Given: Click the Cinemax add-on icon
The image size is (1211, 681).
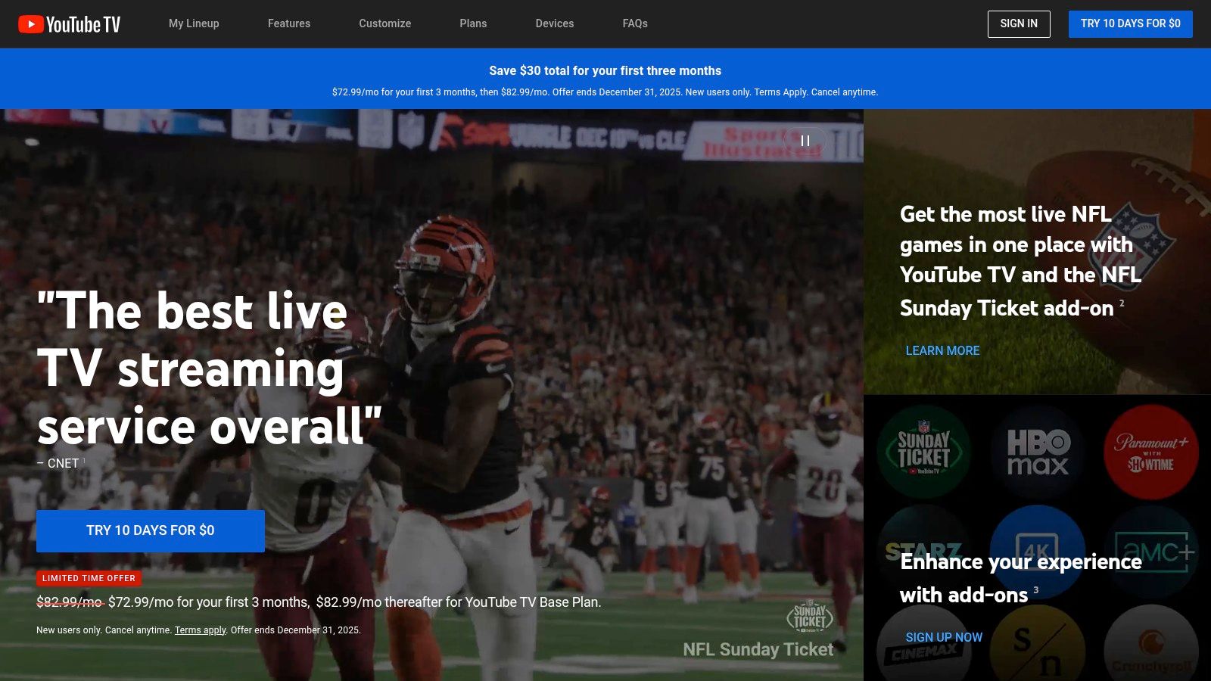Looking at the screenshot, I should (924, 647).
